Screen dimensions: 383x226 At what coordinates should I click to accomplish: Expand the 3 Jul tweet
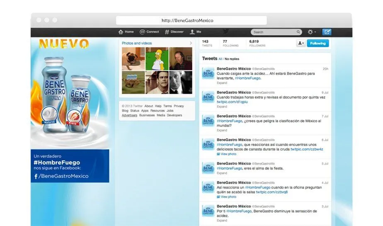[222, 220]
